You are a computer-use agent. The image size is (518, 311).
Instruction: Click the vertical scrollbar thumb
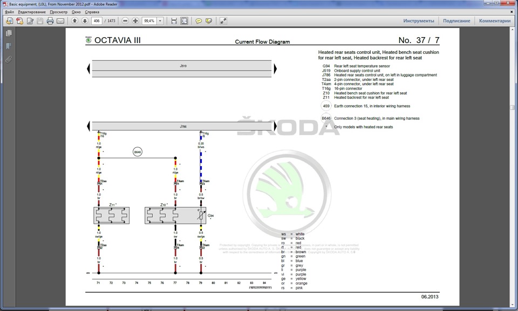point(512,107)
